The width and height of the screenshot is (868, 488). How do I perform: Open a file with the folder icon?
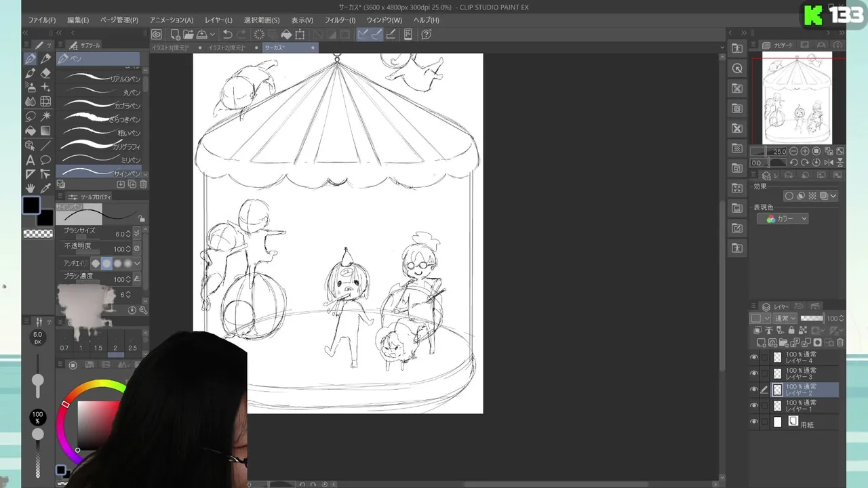tap(188, 35)
